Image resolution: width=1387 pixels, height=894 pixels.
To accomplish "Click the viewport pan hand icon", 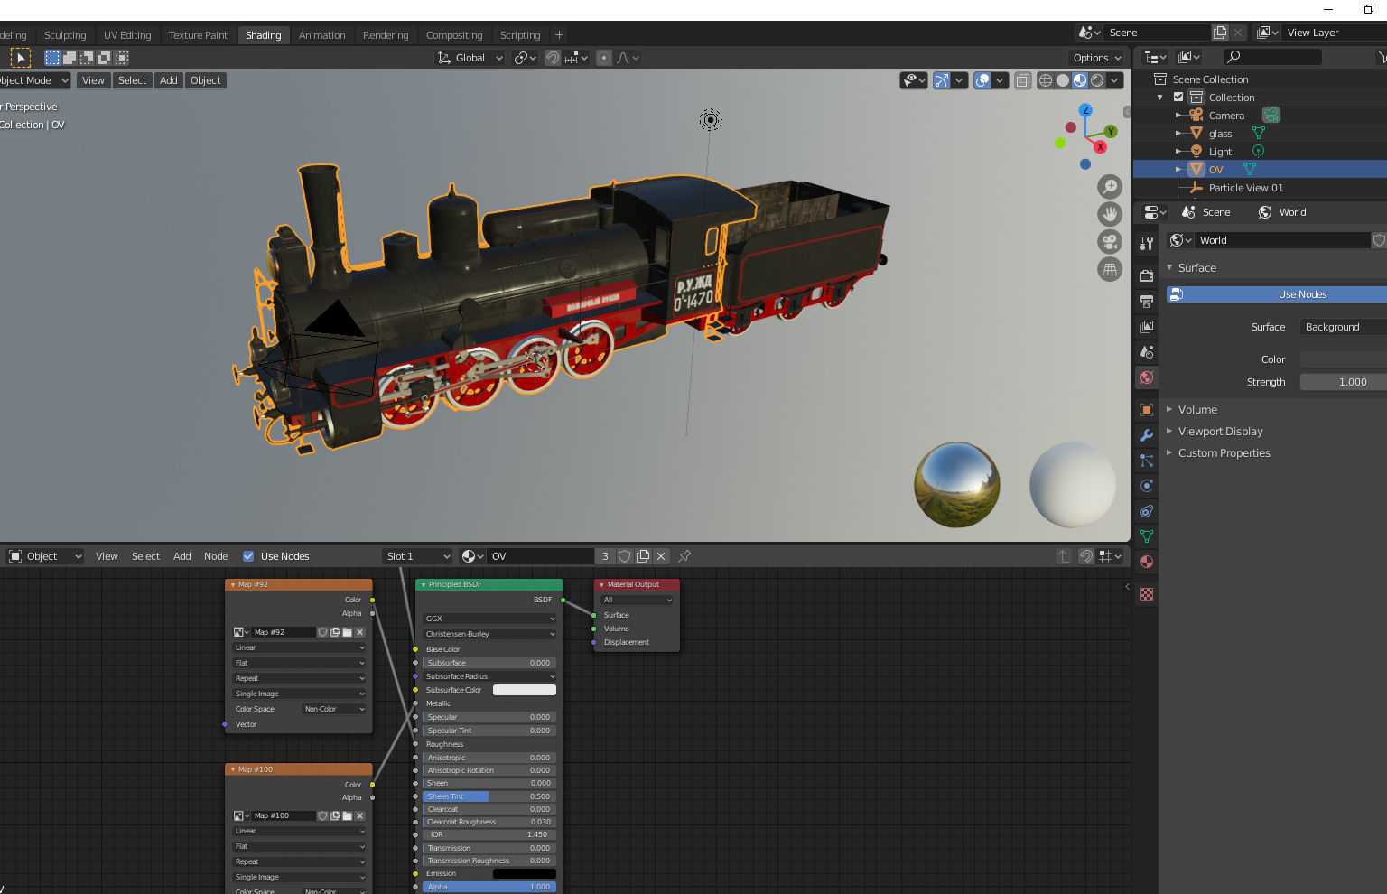I will pyautogui.click(x=1110, y=214).
